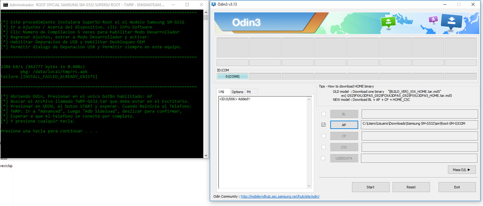Click the log scrollbar down arrow

pos(309,186)
